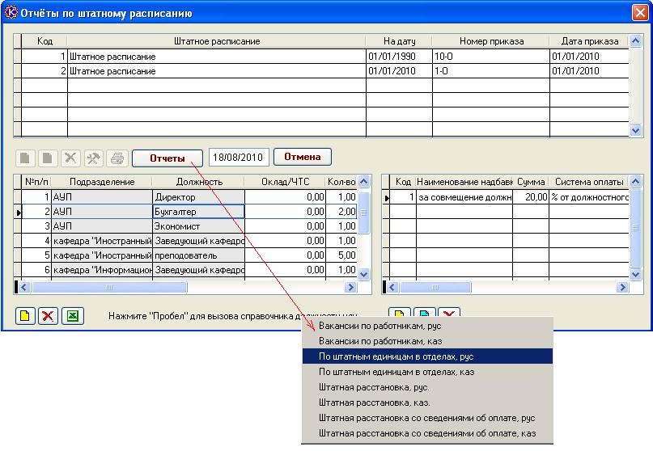Click the allowance amount 20,00 cell

coord(531,196)
